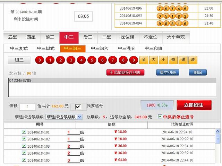Switch to the 后三 tab

(88, 37)
